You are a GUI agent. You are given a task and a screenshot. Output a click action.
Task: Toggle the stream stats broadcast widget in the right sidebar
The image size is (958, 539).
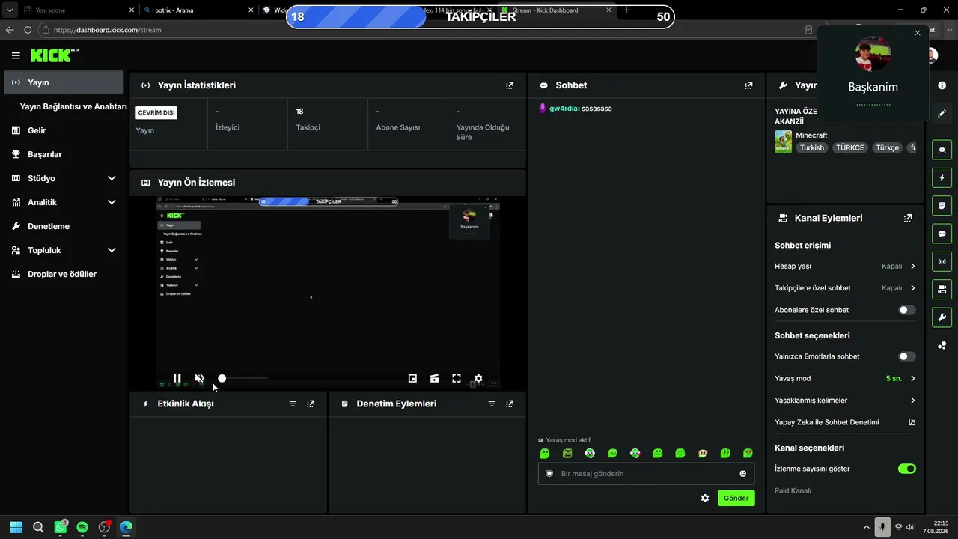point(942,261)
